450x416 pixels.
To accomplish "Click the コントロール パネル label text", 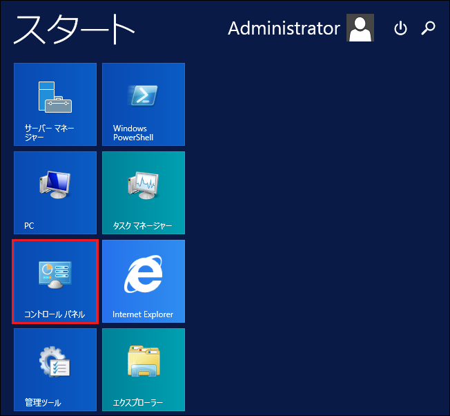I will [x=54, y=314].
